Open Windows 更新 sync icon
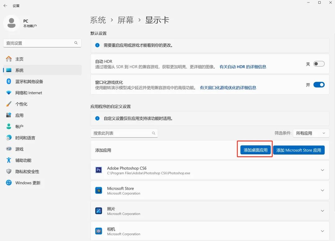335x241 pixels. (9, 183)
